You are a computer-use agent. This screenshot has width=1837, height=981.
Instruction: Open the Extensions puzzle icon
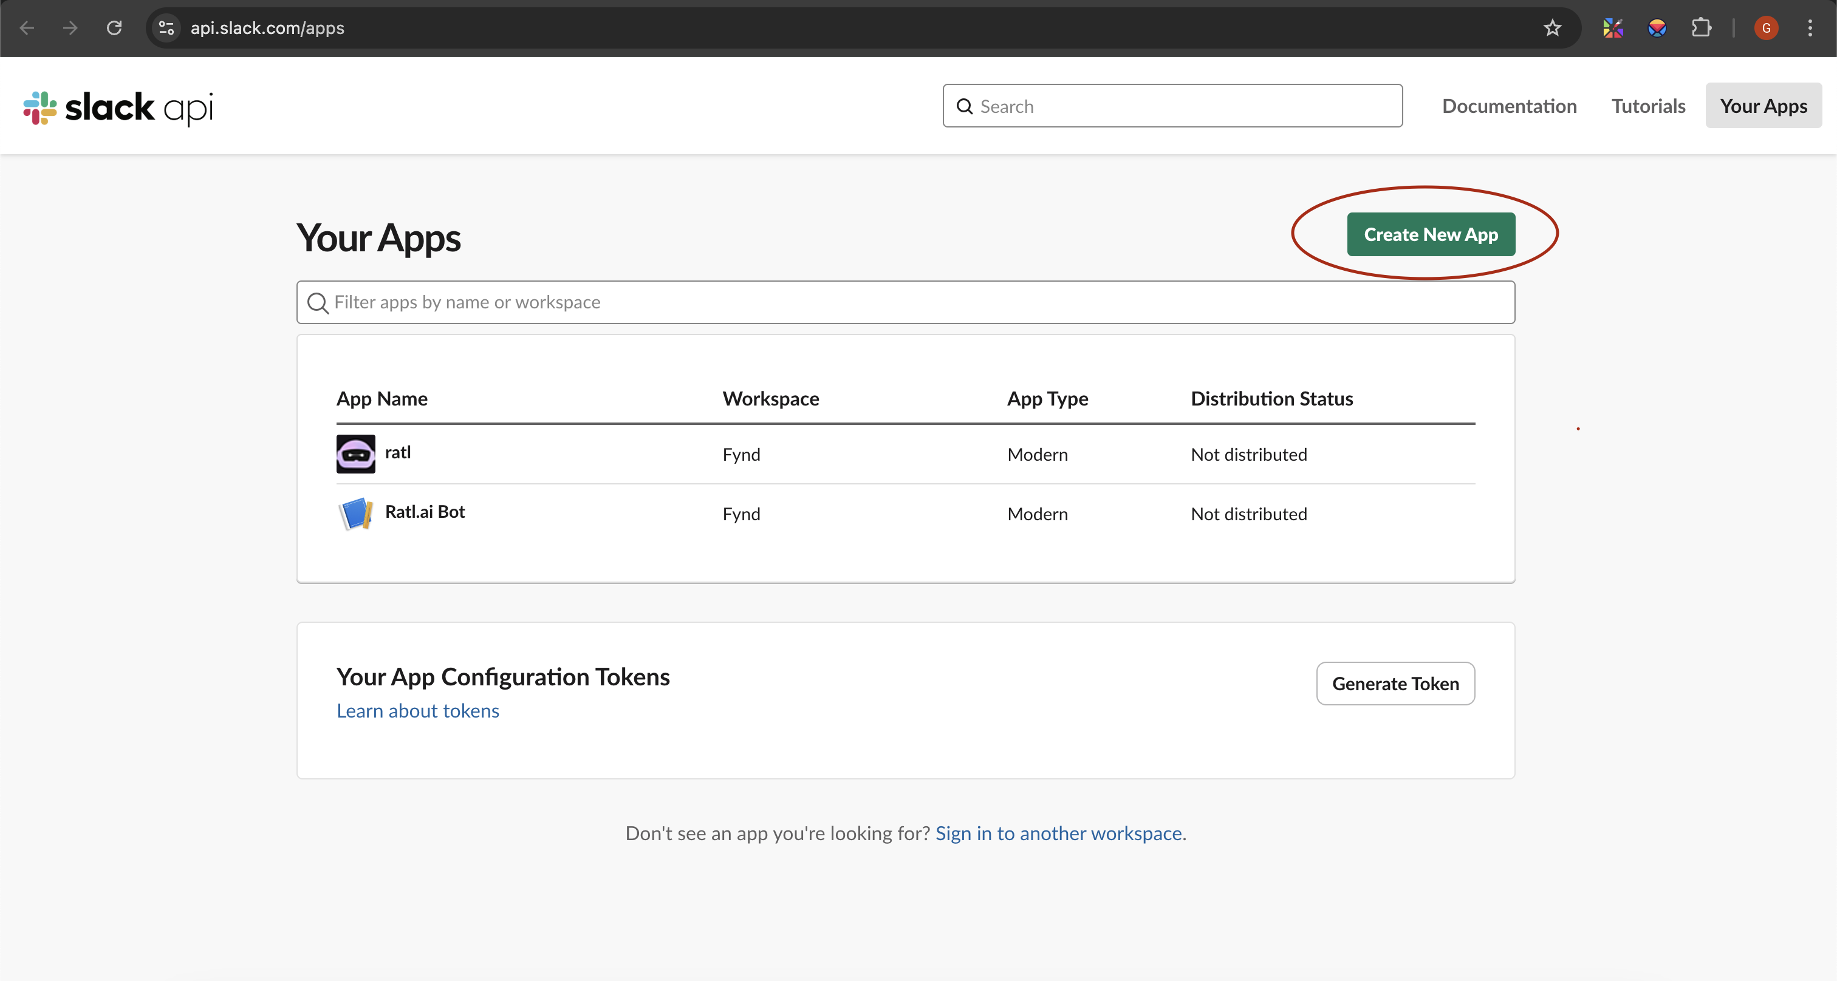click(x=1702, y=28)
